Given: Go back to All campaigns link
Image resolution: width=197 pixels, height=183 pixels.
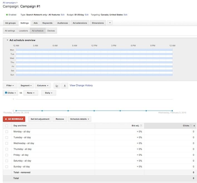Looking at the screenshot, I should 9,3.
